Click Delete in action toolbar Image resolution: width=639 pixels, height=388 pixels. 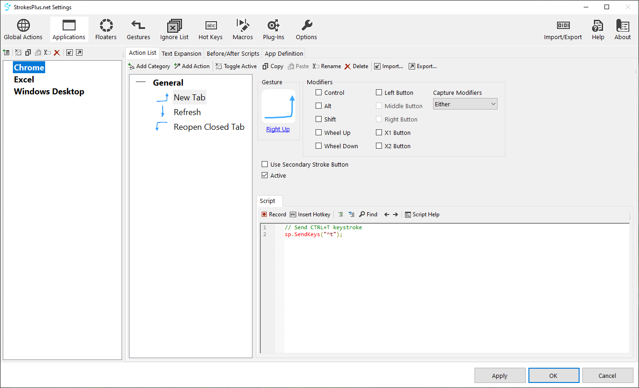click(x=357, y=66)
